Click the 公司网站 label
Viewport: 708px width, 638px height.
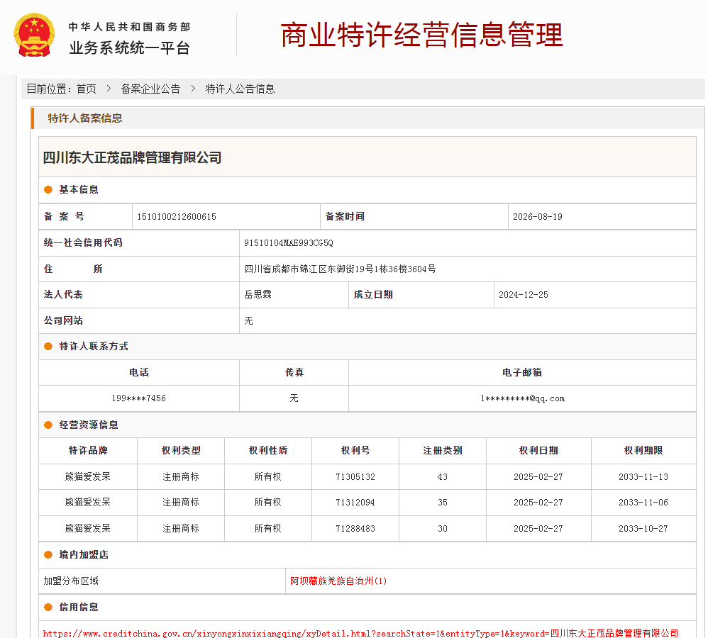click(x=63, y=321)
